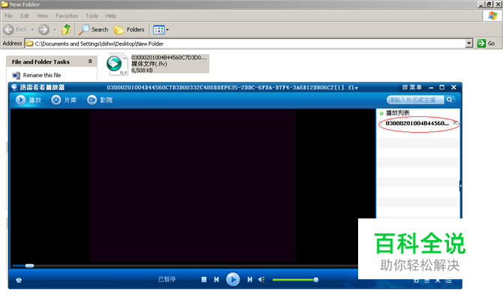Open the Edit menu

click(24, 16)
